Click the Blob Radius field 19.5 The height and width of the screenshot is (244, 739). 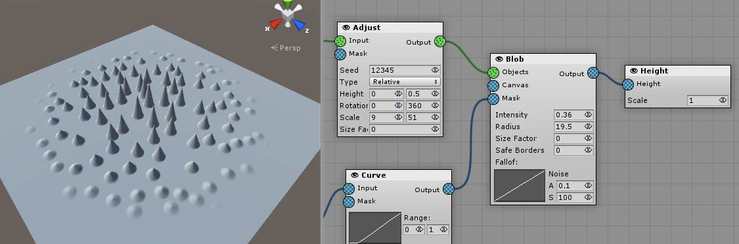573,127
